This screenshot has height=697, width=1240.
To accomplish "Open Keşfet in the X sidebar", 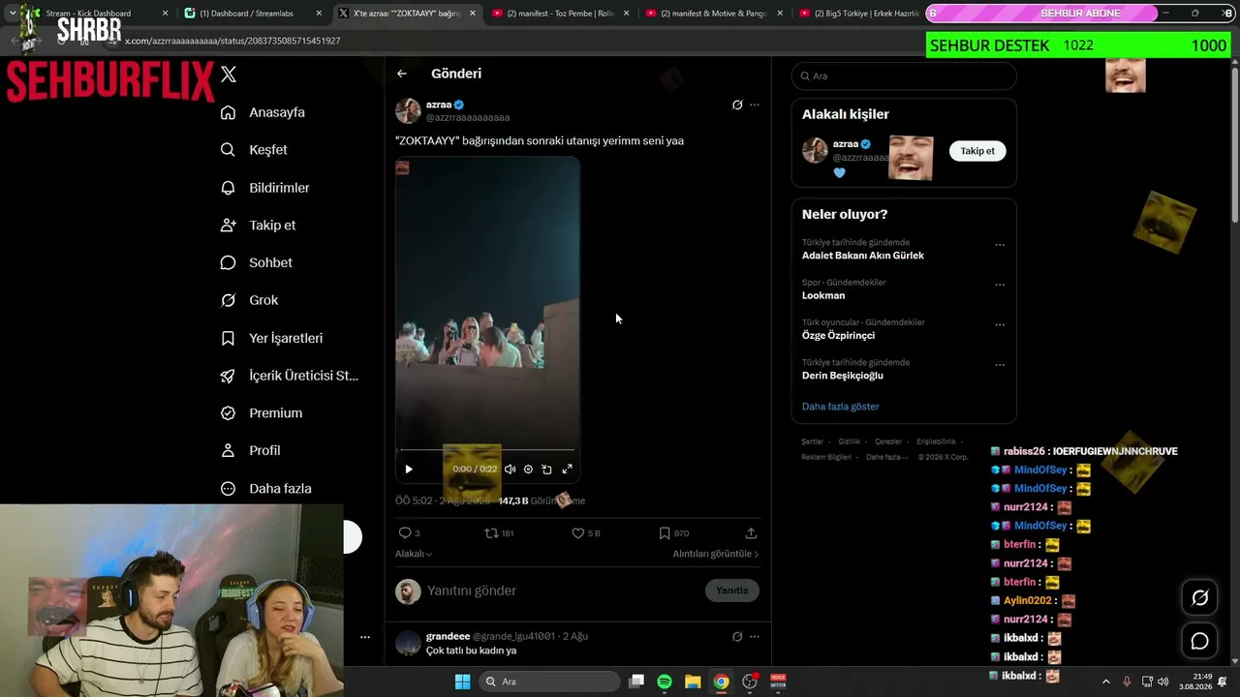I will (x=254, y=150).
